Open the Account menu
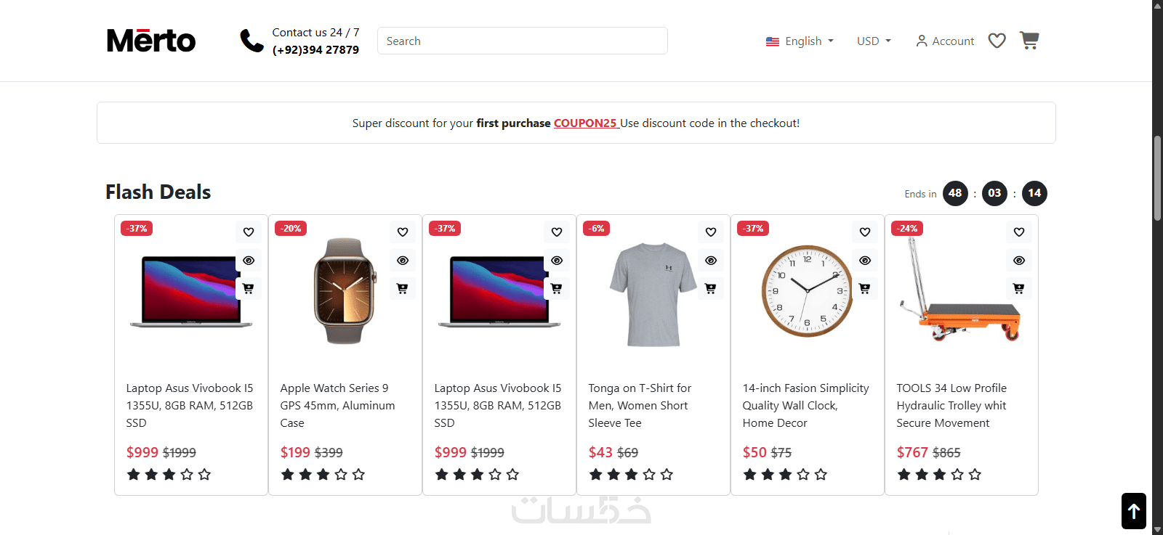1163x535 pixels. [x=945, y=41]
